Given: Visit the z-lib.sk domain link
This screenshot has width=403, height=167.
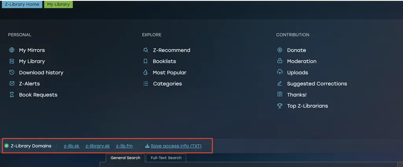Looking at the screenshot, I should tap(72, 146).
